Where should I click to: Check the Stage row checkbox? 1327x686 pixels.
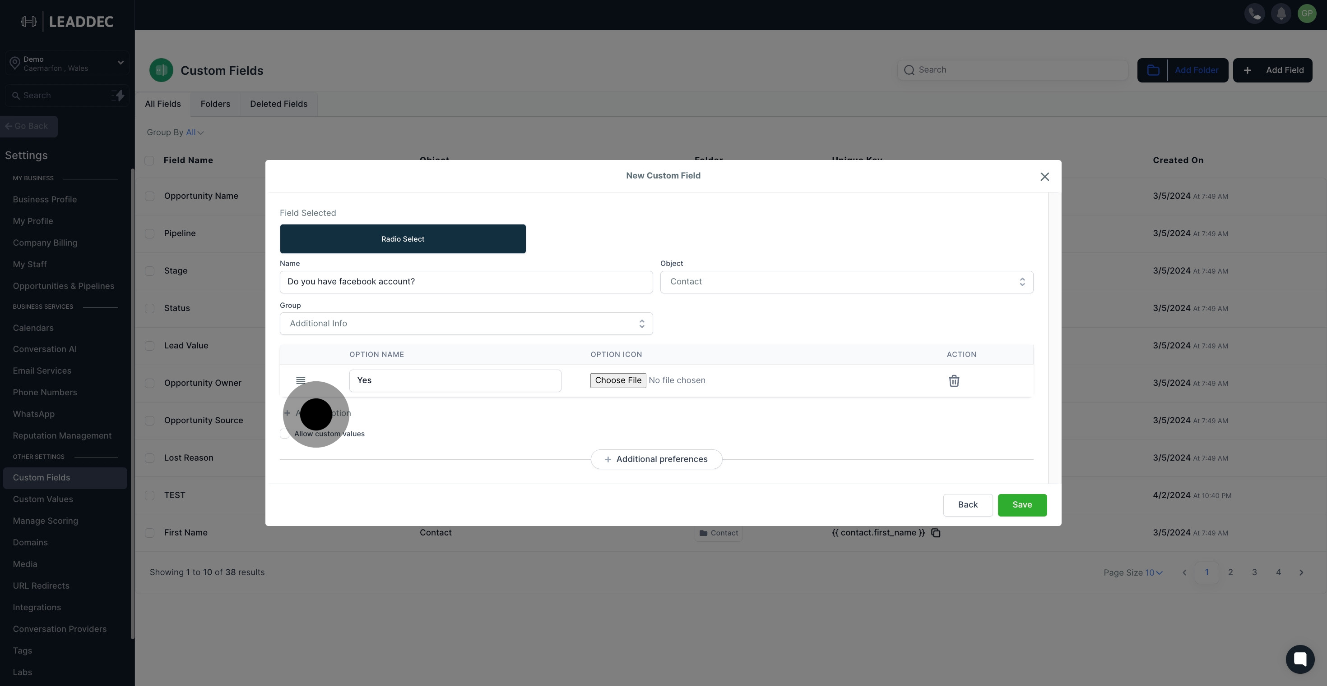click(x=149, y=271)
